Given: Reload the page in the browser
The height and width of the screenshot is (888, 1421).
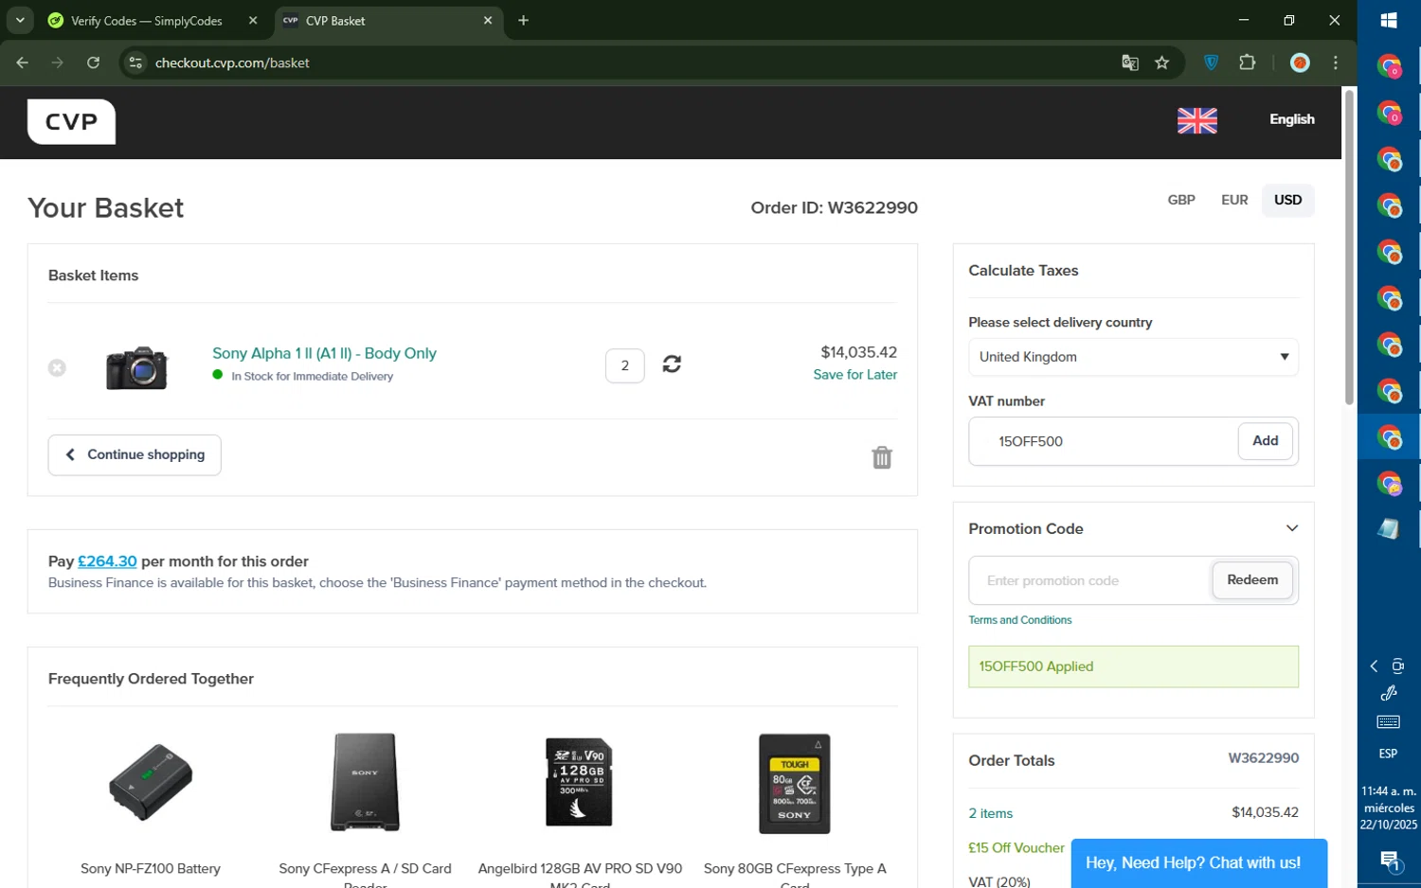Looking at the screenshot, I should [93, 62].
